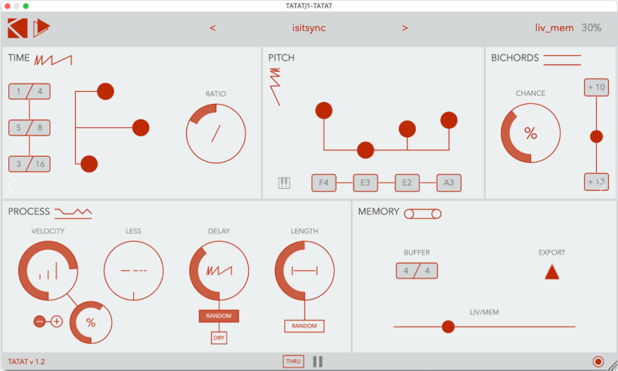Open the piano keyboard icon in PITCH
The height and width of the screenshot is (371, 618).
click(x=284, y=183)
